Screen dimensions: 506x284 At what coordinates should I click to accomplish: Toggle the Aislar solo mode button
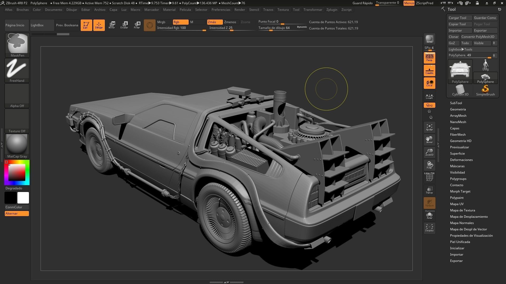pyautogui.click(x=429, y=215)
